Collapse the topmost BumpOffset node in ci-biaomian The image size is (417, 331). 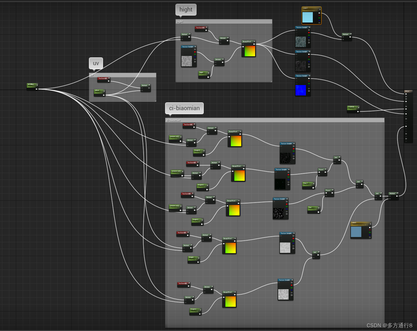[x=241, y=131]
